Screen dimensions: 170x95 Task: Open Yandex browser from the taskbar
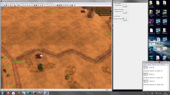pos(13,93)
